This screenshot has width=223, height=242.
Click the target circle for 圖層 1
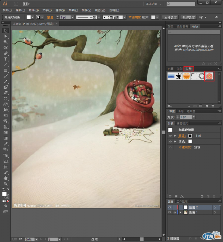[x=215, y=212]
